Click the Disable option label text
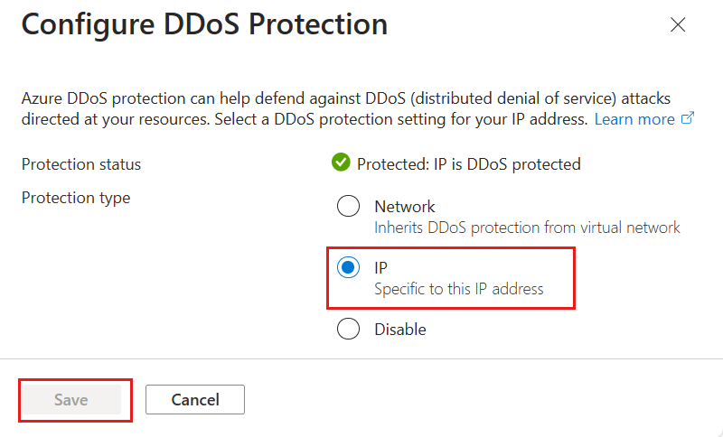 tap(400, 330)
